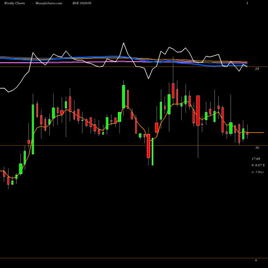Image resolution: width=268 pixels, height=268 pixels.
Task: Click the volume text "V: 0.87 X"
Action: tap(258, 166)
